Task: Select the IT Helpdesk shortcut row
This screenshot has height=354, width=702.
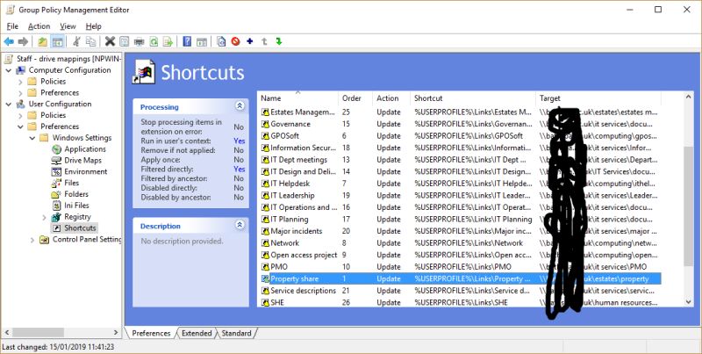Action: pos(459,184)
